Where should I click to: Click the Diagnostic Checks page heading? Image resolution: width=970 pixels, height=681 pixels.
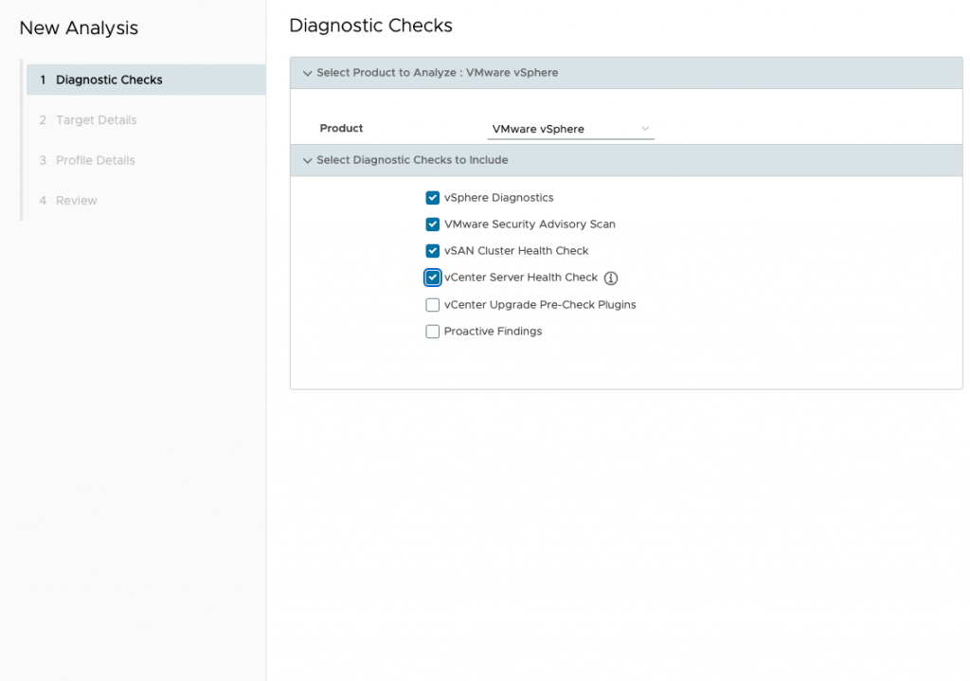[x=370, y=26]
